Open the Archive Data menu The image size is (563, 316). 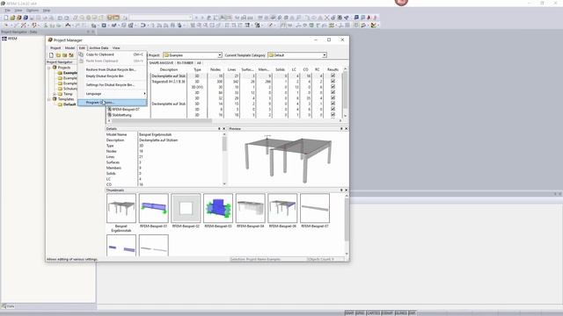pos(99,47)
